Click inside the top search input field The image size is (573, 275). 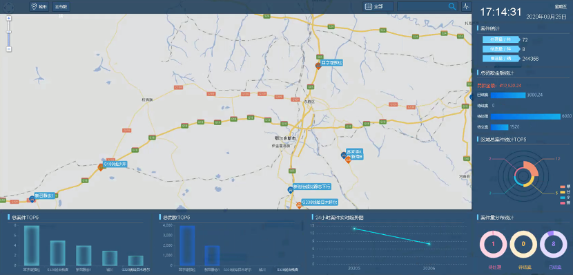coord(422,7)
